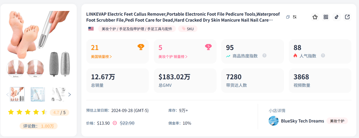
Task: Open the QR code icon
Action: point(326,17)
